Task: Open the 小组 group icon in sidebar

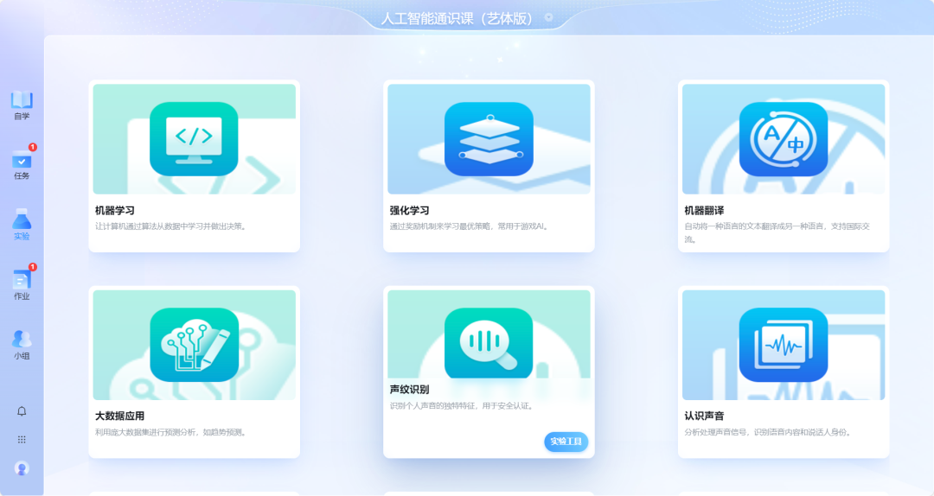Action: pyautogui.click(x=22, y=339)
